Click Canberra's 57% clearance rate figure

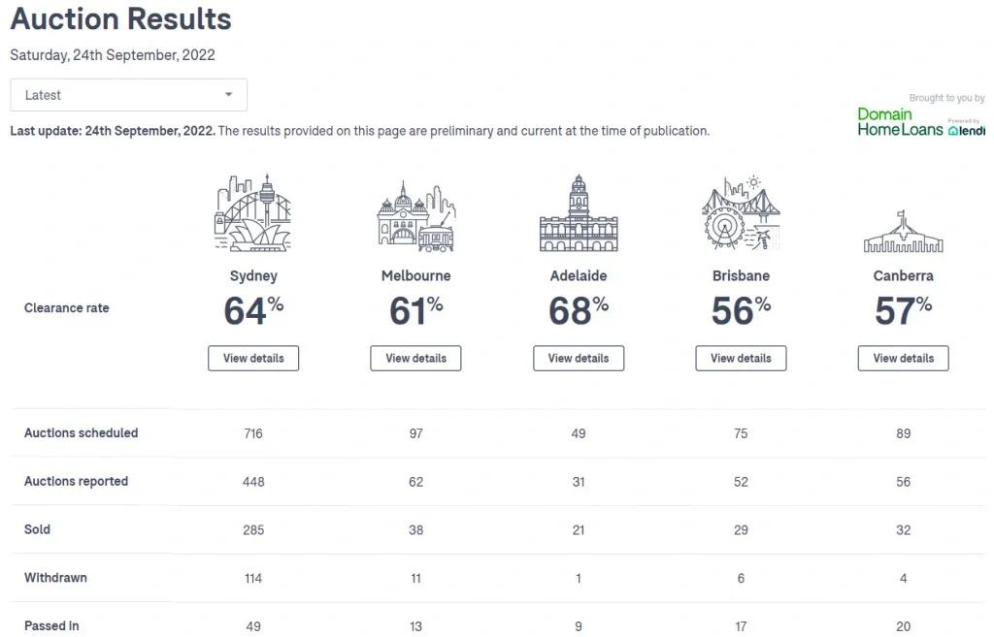pos(903,311)
